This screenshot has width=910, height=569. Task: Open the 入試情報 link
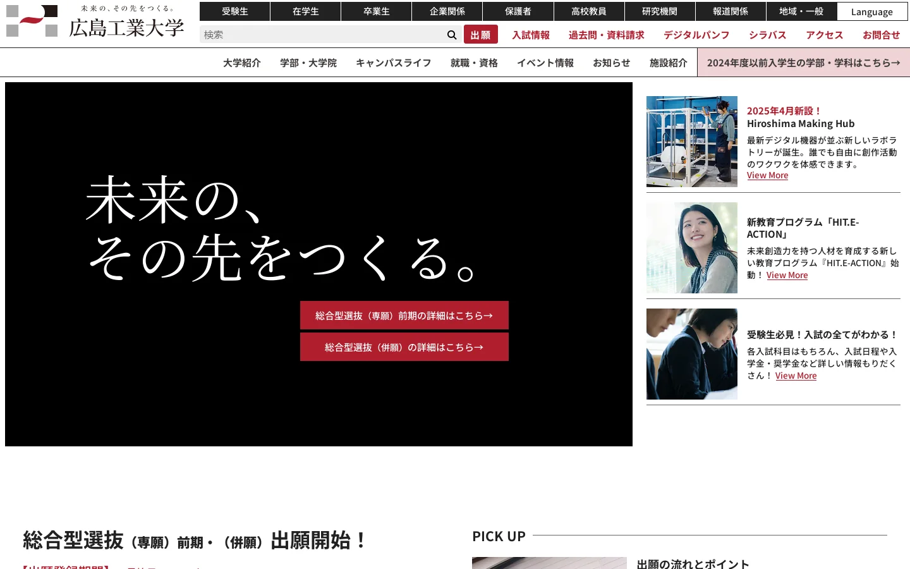click(x=531, y=35)
